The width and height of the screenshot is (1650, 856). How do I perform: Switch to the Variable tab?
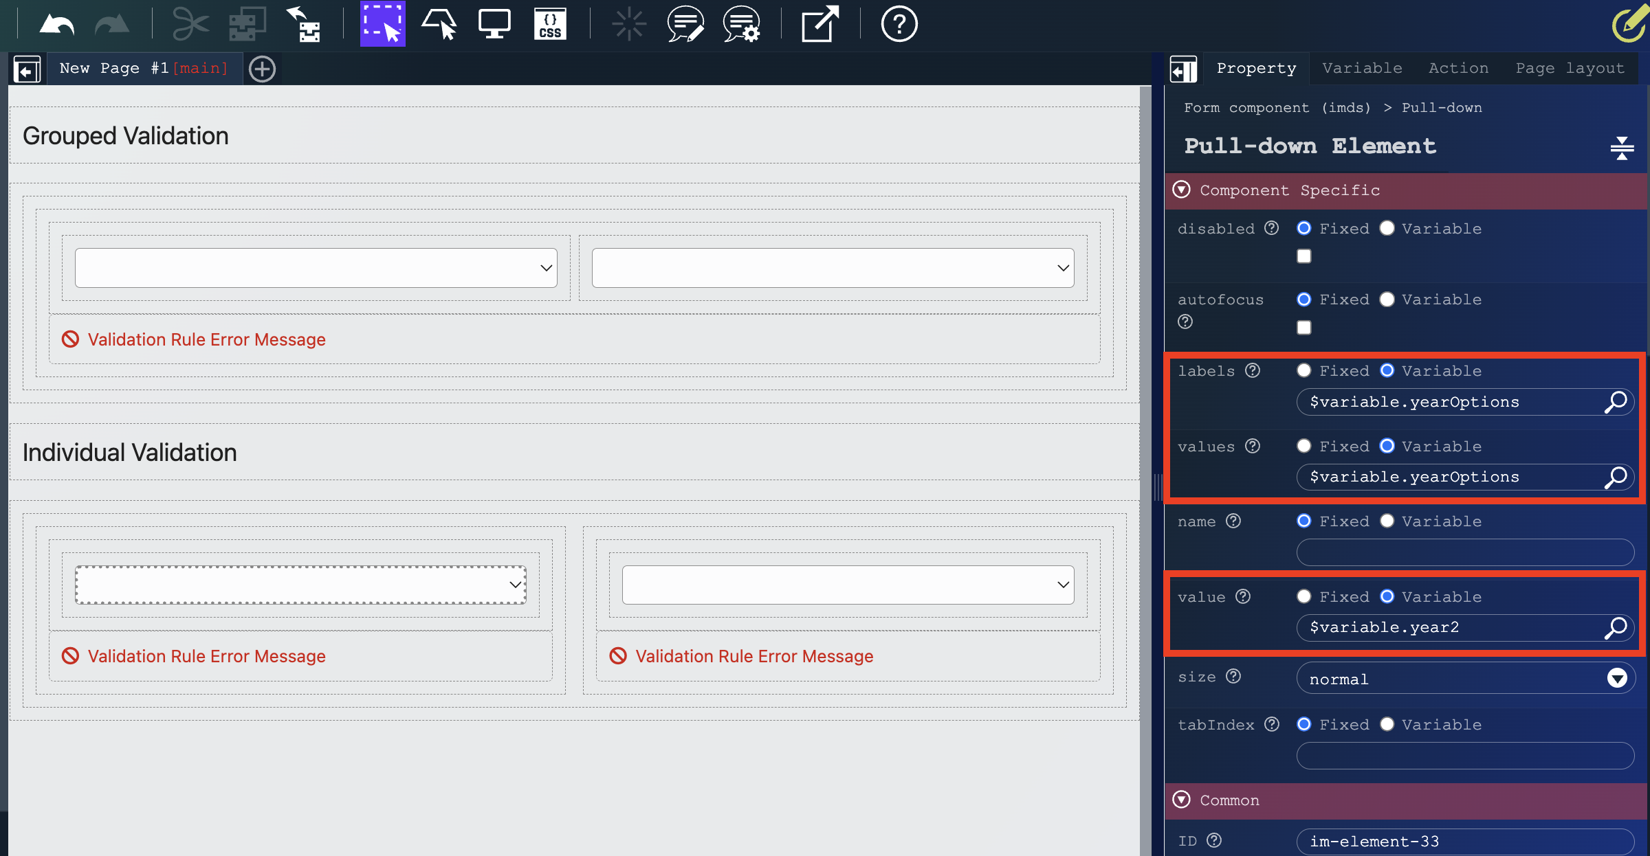(x=1362, y=68)
